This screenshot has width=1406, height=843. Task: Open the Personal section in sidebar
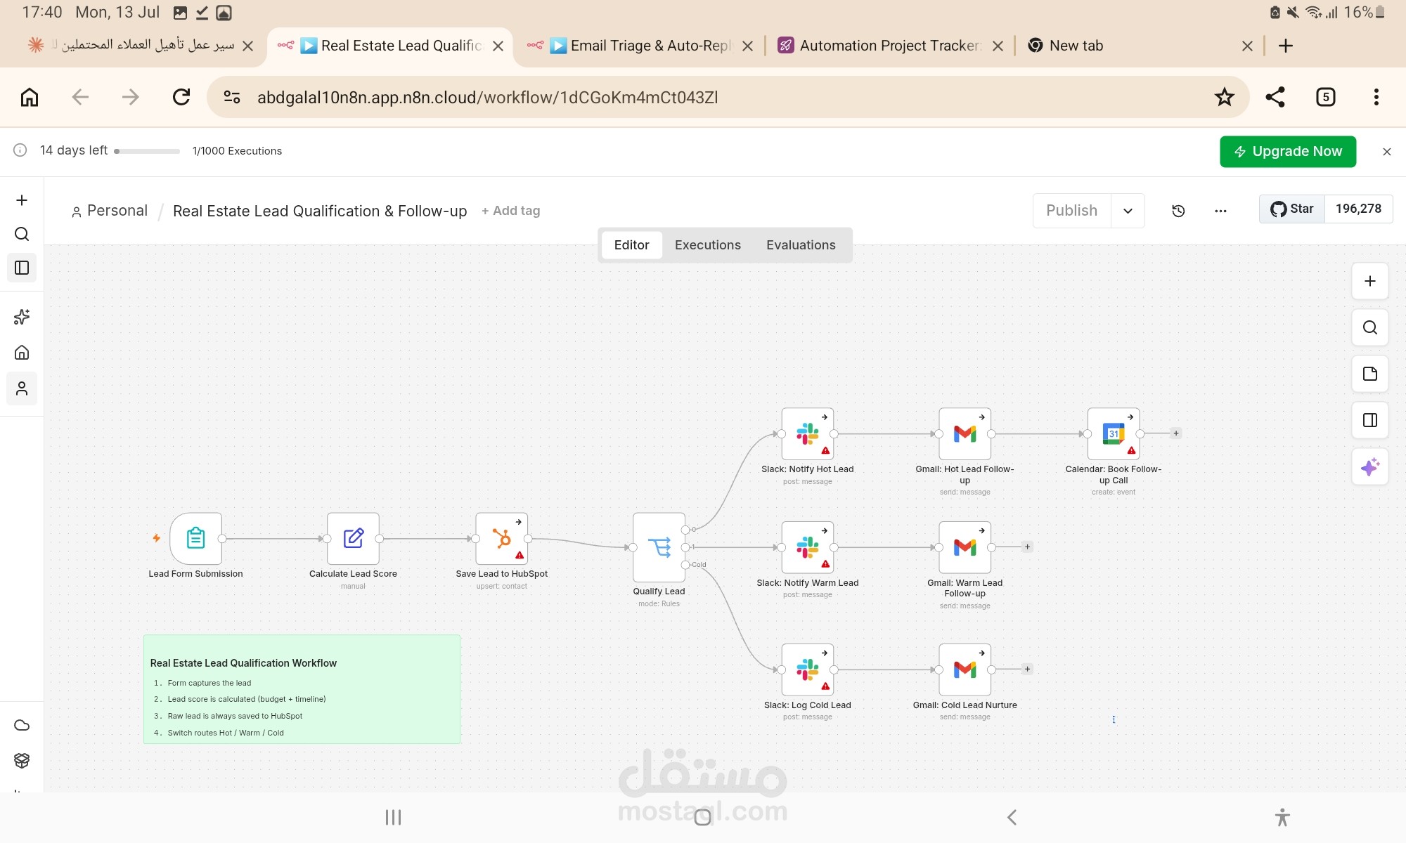(22, 388)
